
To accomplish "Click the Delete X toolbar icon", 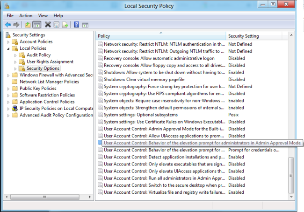I will pyautogui.click(x=48, y=25).
